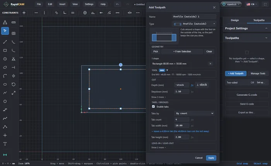Click the teal dimension tool at bottom
Screen dimensions: 271x166
(x=5, y=155)
